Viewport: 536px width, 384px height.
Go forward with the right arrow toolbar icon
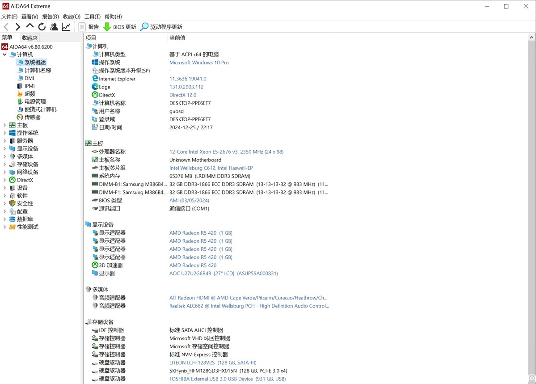(18, 27)
